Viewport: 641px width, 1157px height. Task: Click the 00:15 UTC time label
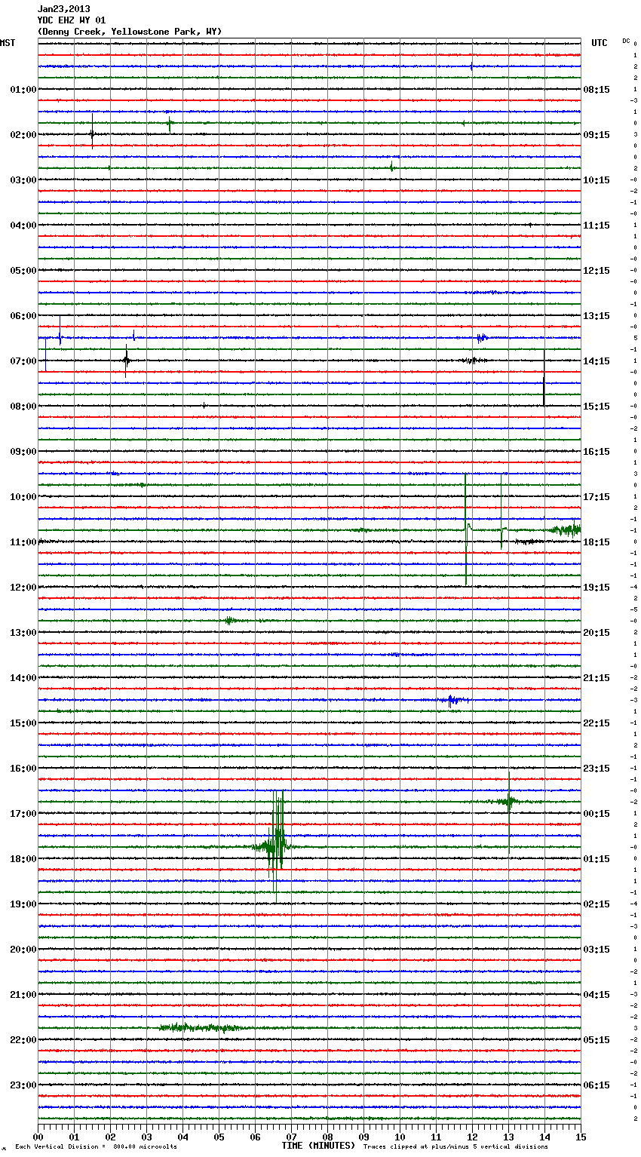597,814
